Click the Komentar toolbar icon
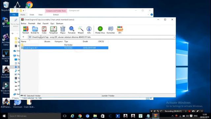 pyautogui.click(x=111, y=30)
